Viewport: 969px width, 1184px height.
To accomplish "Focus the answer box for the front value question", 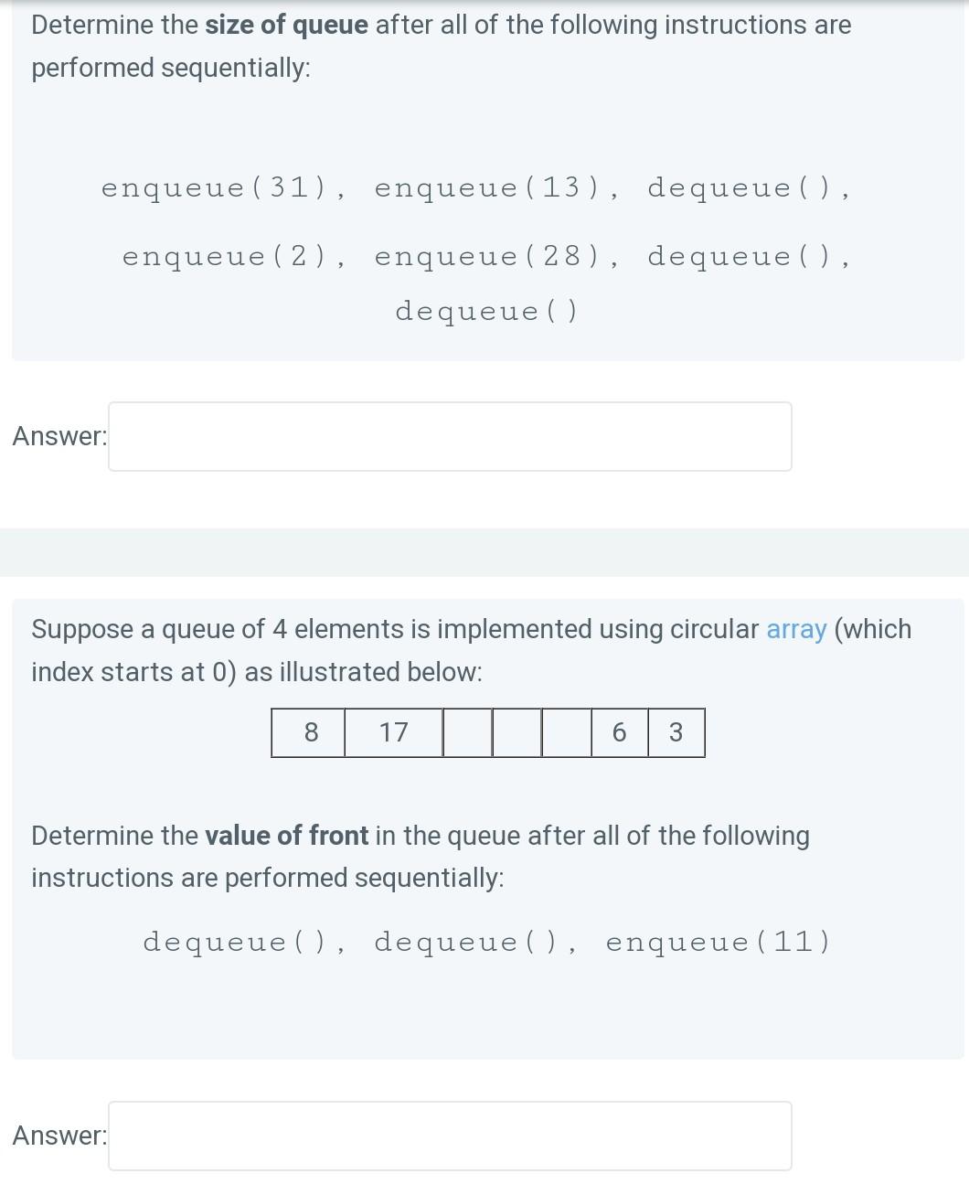I will [450, 1136].
